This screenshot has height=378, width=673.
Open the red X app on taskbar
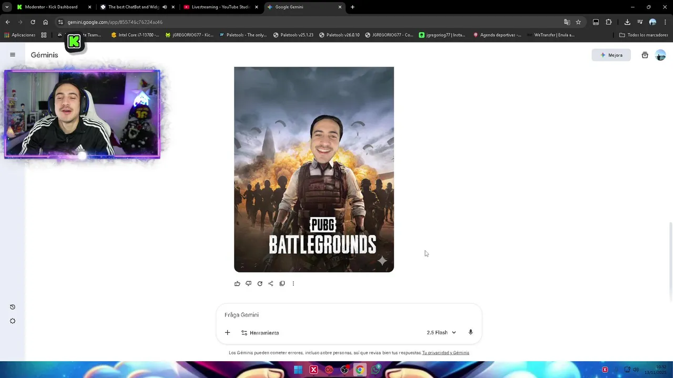[313, 370]
